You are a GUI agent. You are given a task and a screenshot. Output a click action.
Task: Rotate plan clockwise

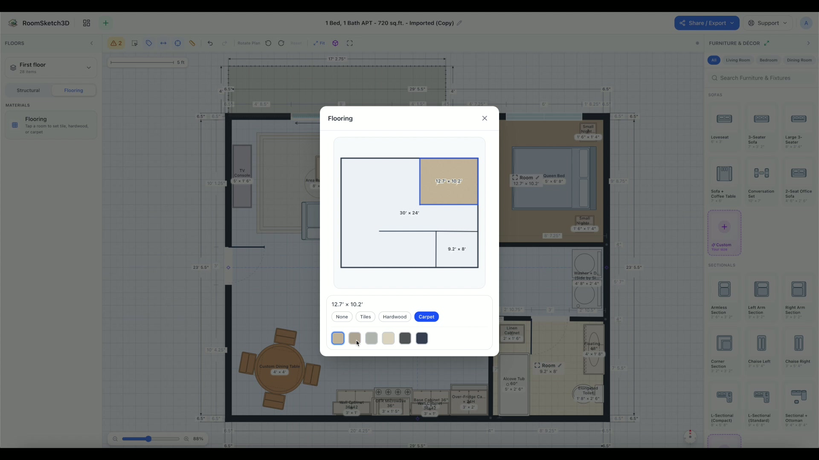281,43
